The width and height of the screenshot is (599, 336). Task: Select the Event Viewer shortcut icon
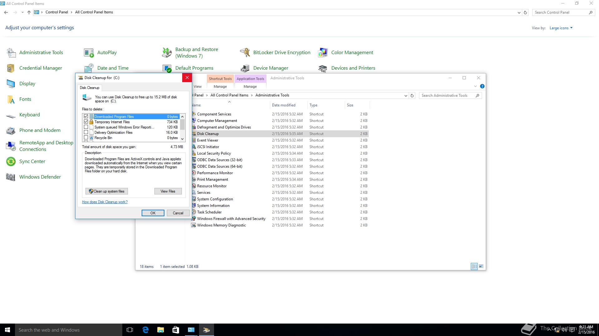coord(194,140)
